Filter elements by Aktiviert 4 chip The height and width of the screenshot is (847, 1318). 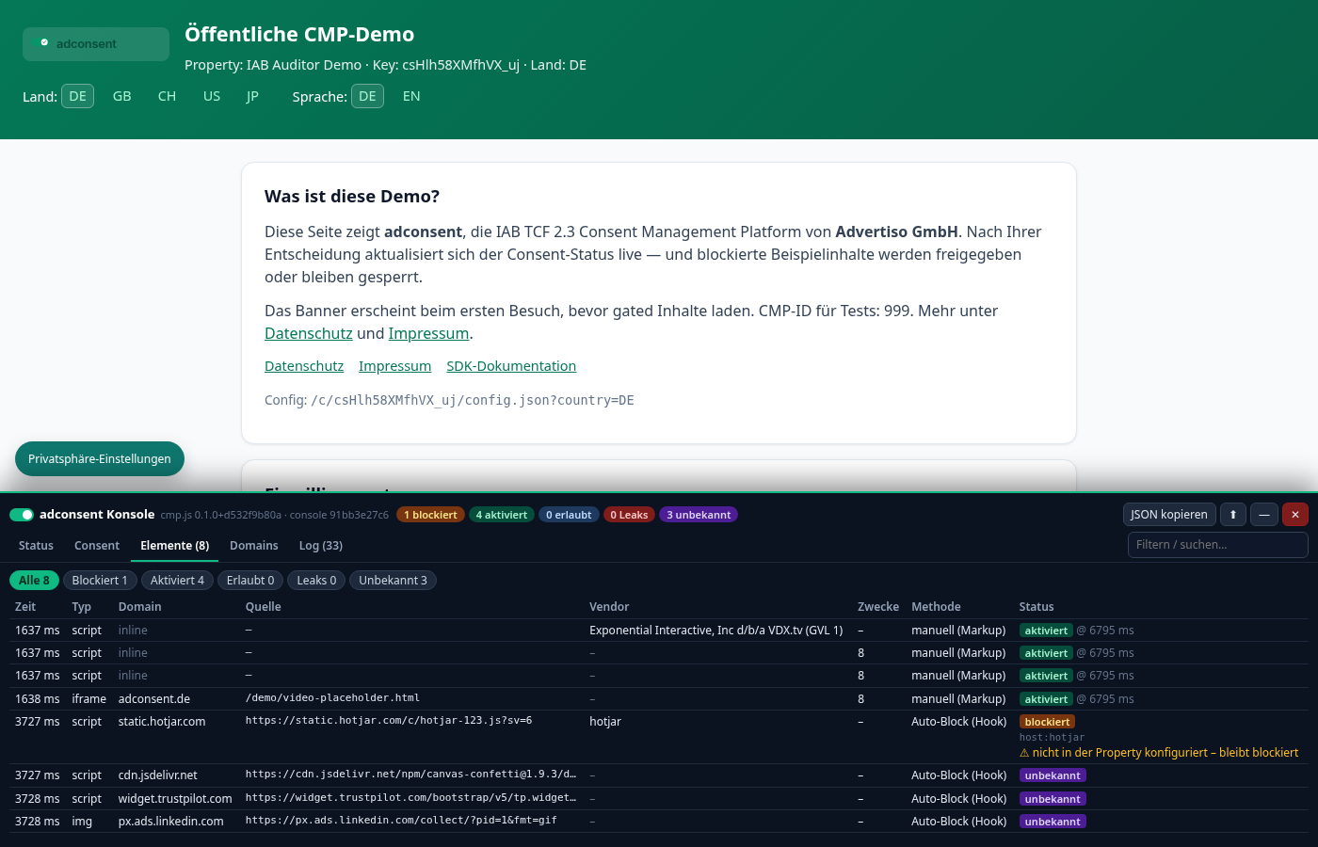coord(178,581)
